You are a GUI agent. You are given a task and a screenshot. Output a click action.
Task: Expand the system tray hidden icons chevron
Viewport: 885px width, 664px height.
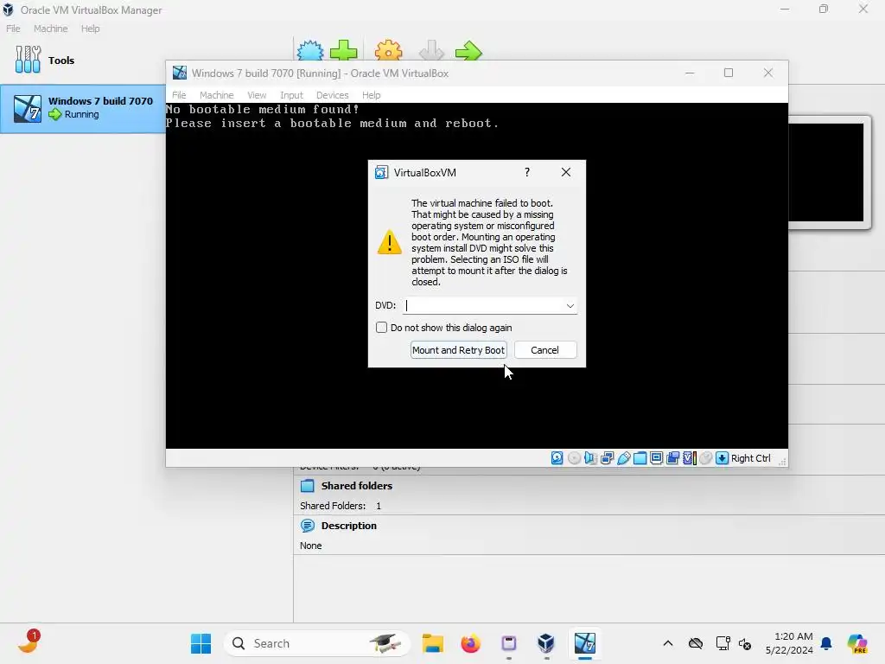[668, 643]
